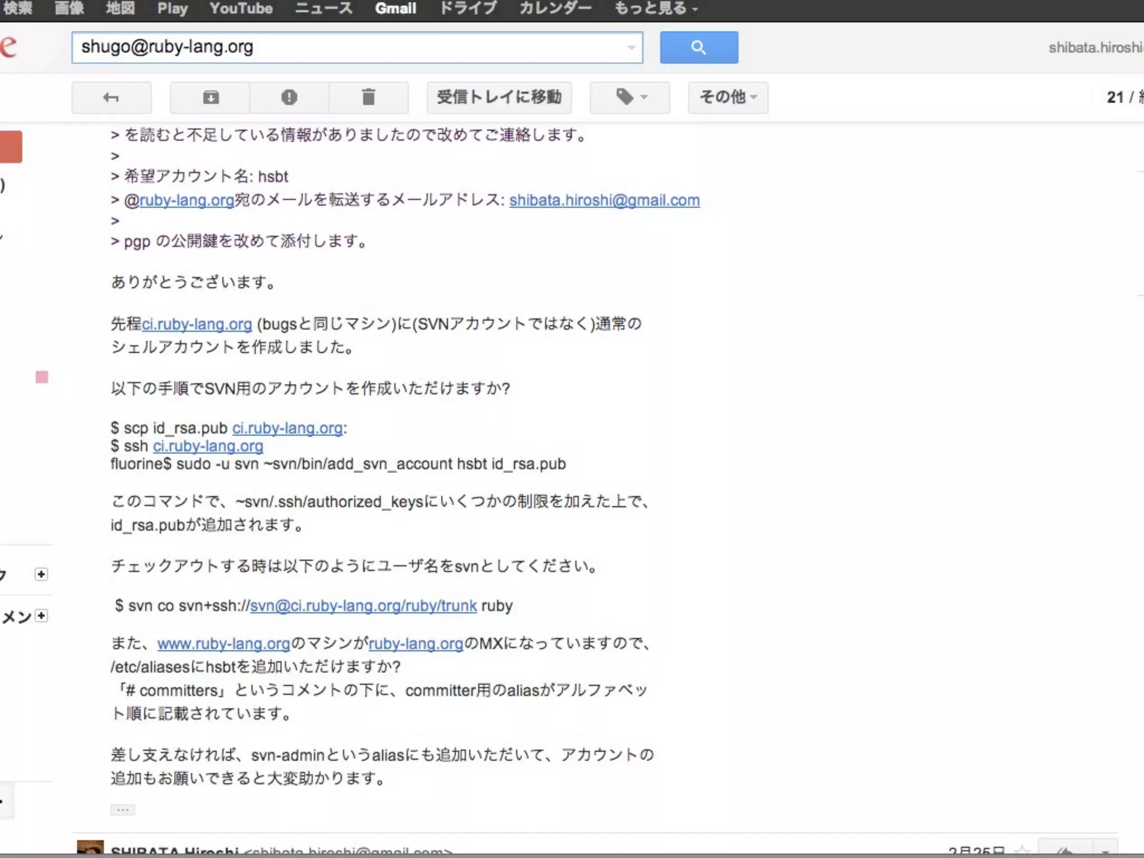Expand もっと見る menu
Image resolution: width=1144 pixels, height=858 pixels.
point(656,9)
